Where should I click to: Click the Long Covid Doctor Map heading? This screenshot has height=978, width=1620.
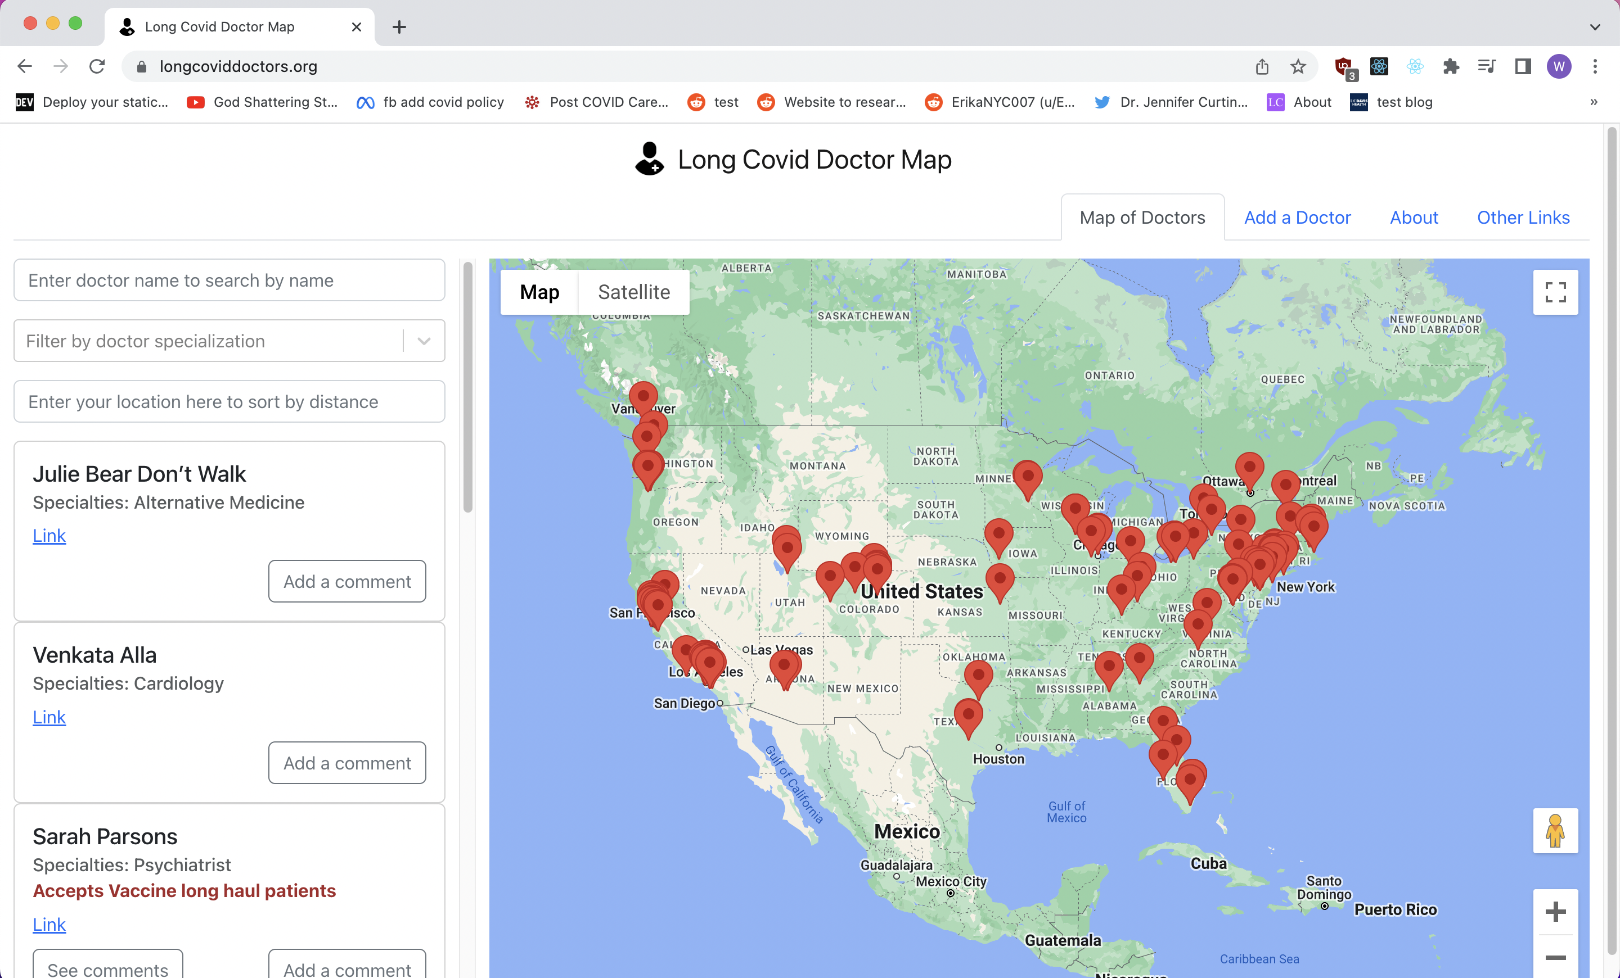point(814,160)
